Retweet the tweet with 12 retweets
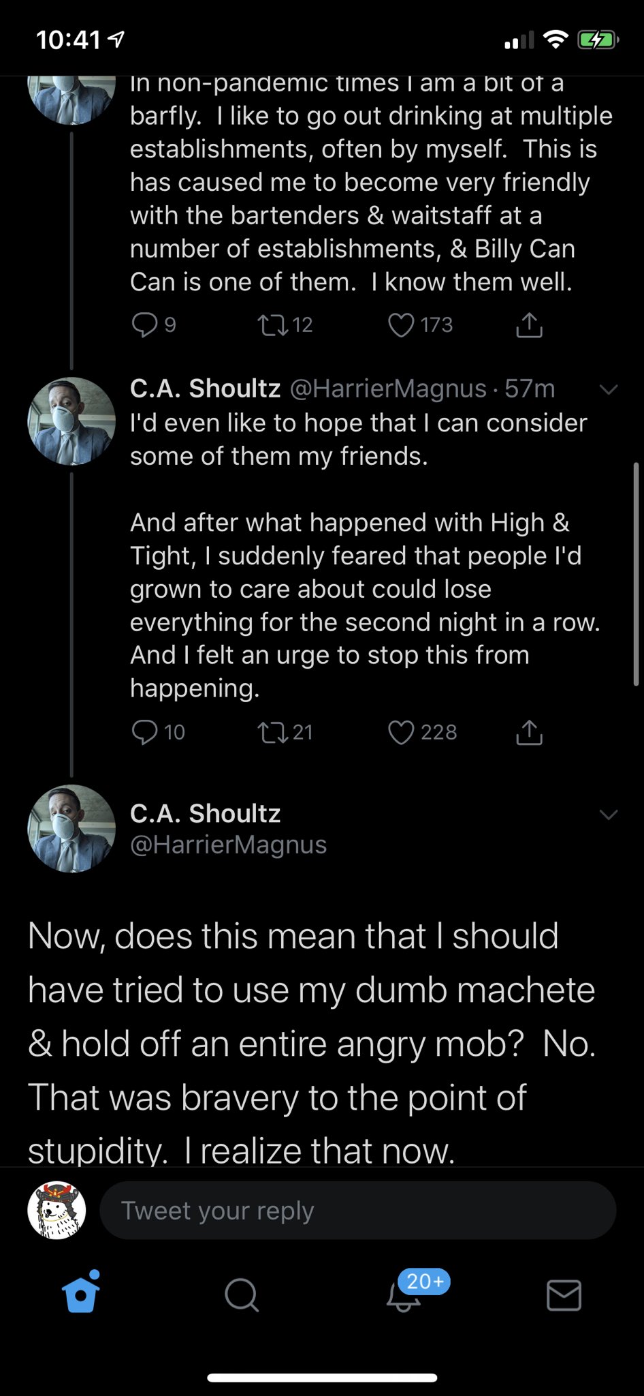 pyautogui.click(x=273, y=325)
